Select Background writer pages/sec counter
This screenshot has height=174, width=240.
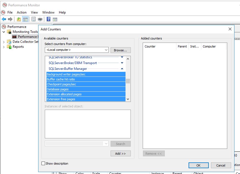[86, 74]
